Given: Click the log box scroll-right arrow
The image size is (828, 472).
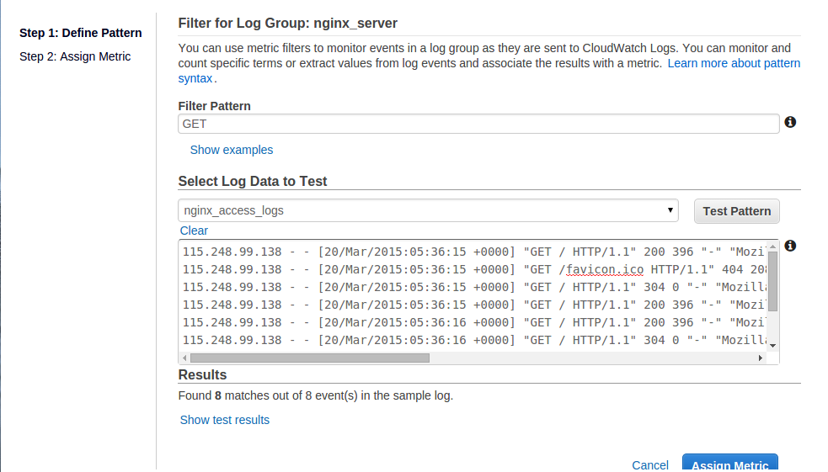Looking at the screenshot, I should [761, 358].
